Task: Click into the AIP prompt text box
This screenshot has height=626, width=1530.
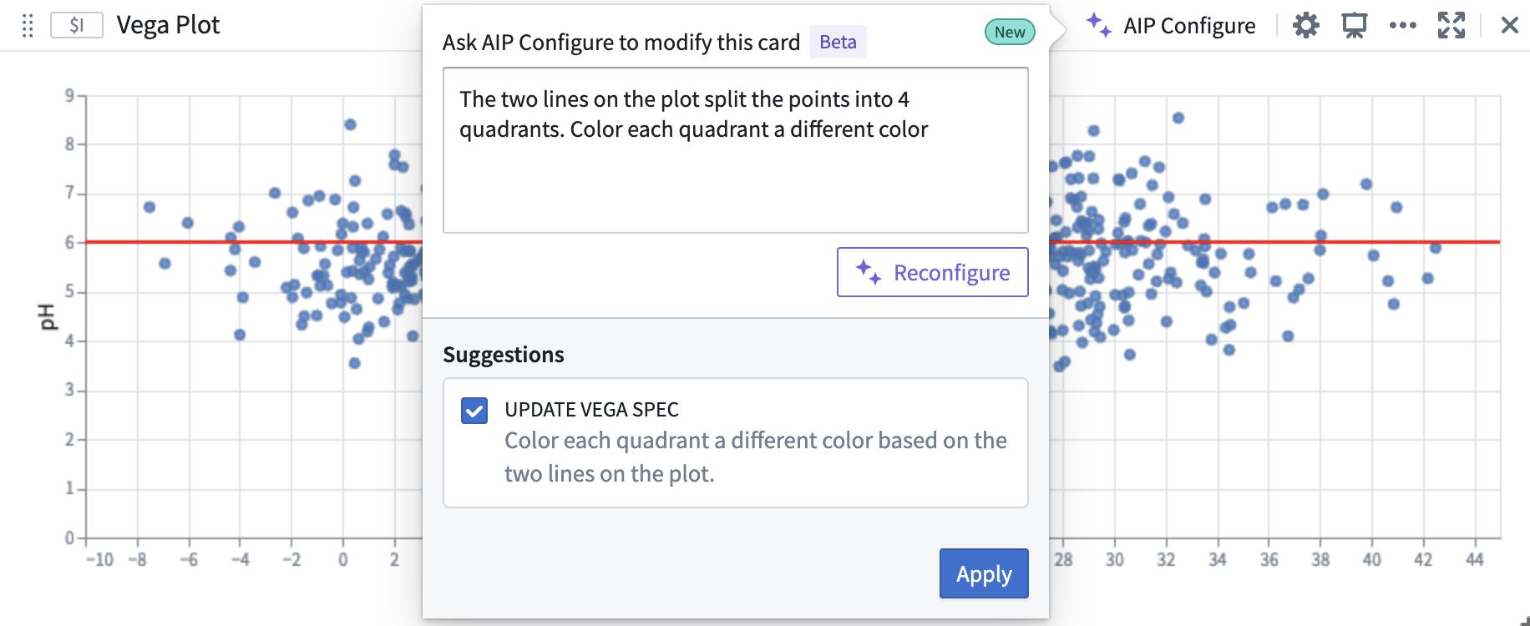Action: tap(736, 150)
